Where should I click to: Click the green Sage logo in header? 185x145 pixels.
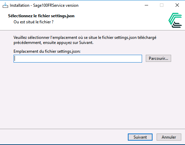[x=175, y=20]
